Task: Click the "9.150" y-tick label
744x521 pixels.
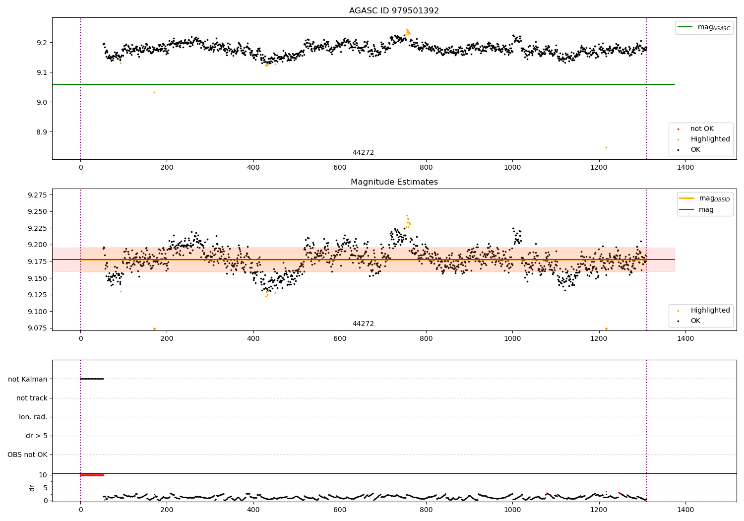Action: pyautogui.click(x=38, y=278)
